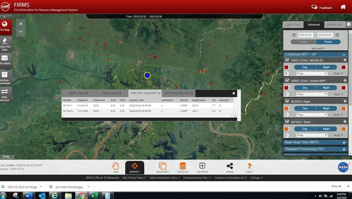This screenshot has width=352, height=199.
Task: Uncheck VIIRS 375m / Suomi NPP layer
Action: [287, 81]
